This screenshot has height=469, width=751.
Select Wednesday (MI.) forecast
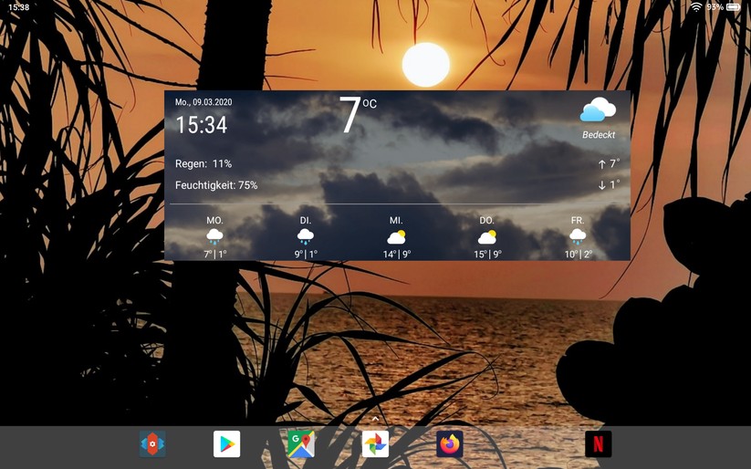pos(396,237)
